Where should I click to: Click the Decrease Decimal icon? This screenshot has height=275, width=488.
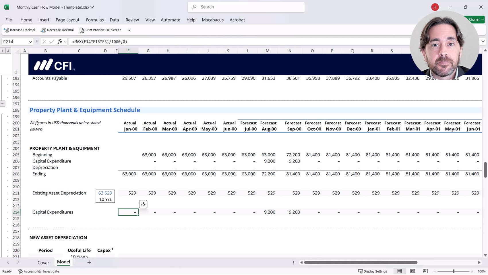click(x=43, y=30)
